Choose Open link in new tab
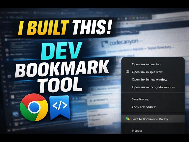The height and width of the screenshot is (142, 189). 146,64
